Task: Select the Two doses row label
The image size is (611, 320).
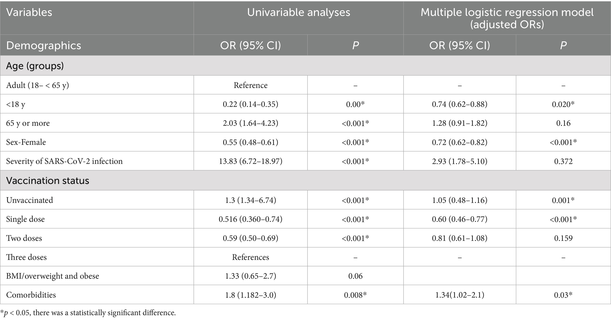Action: pyautogui.click(x=24, y=238)
